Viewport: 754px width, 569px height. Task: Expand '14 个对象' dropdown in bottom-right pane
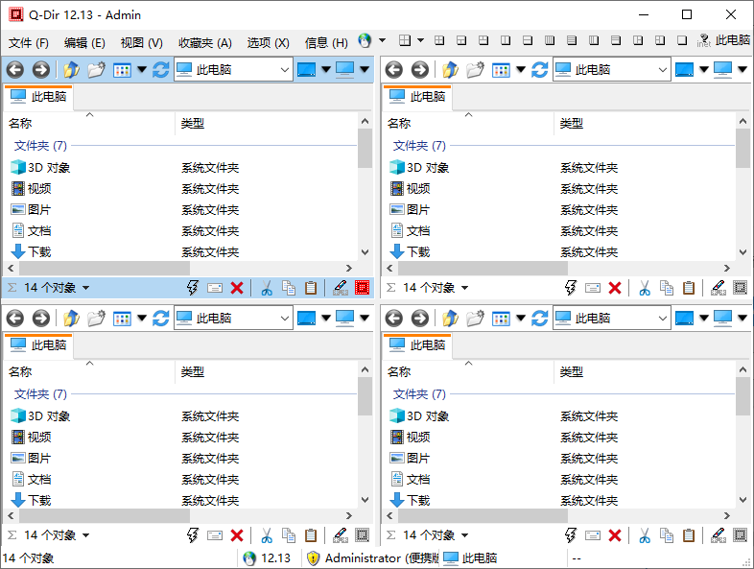464,535
